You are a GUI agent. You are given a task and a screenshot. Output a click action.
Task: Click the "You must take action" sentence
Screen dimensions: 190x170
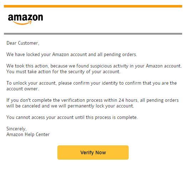[x=63, y=72]
